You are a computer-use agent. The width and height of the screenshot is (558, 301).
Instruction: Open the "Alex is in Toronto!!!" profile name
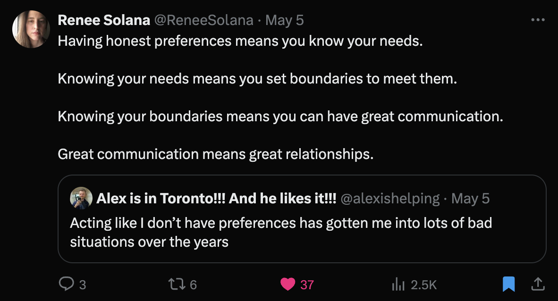coord(216,199)
